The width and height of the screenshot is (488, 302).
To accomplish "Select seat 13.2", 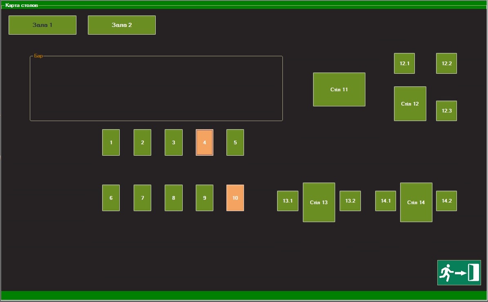I will tap(350, 201).
